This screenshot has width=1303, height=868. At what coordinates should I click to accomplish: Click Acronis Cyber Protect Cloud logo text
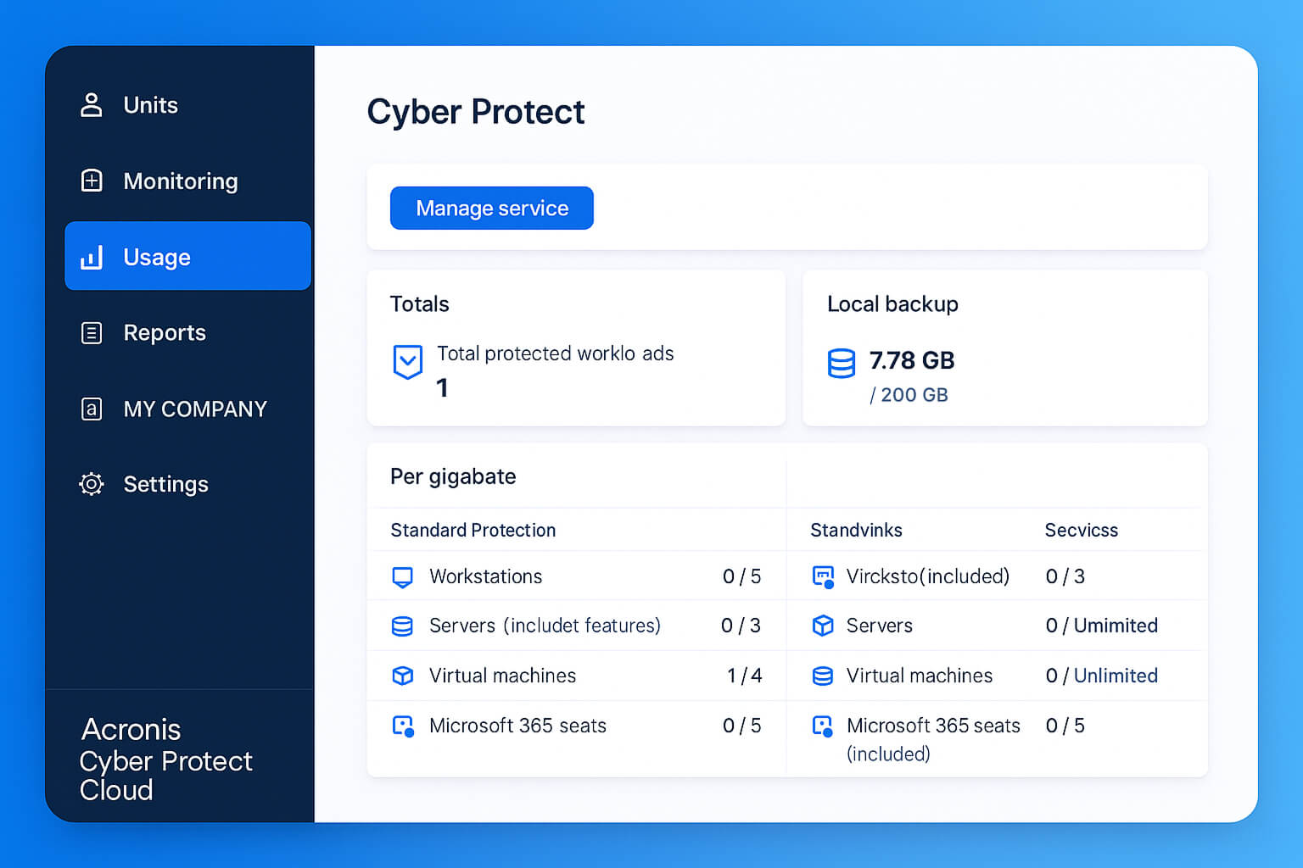click(165, 759)
